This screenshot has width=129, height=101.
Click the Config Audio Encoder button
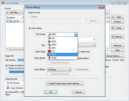[61, 74]
